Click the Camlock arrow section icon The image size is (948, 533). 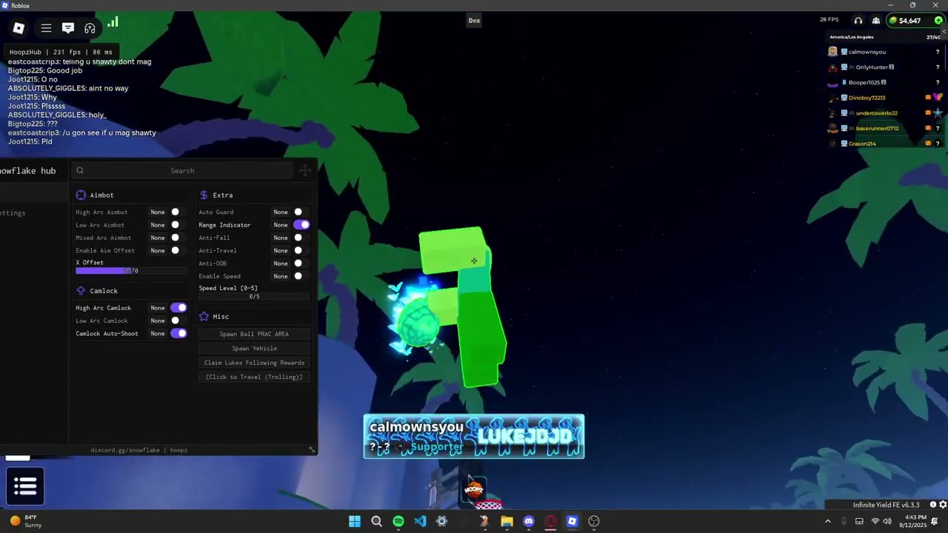pos(81,291)
